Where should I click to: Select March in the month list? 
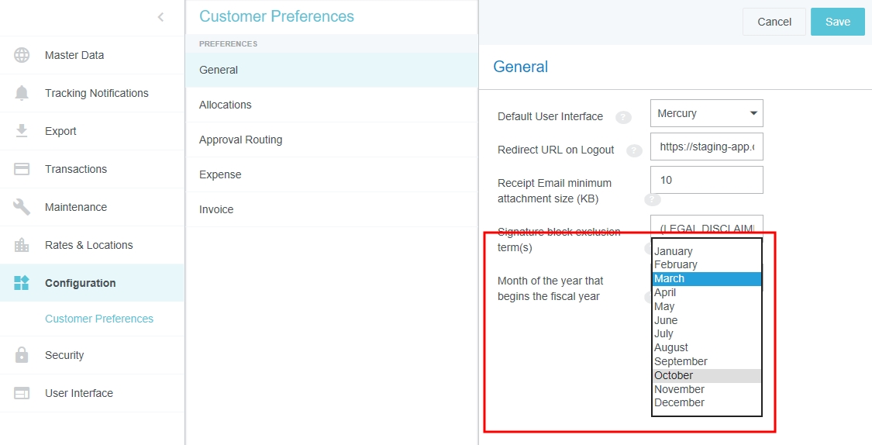(x=706, y=279)
